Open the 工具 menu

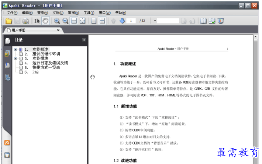(89, 13)
